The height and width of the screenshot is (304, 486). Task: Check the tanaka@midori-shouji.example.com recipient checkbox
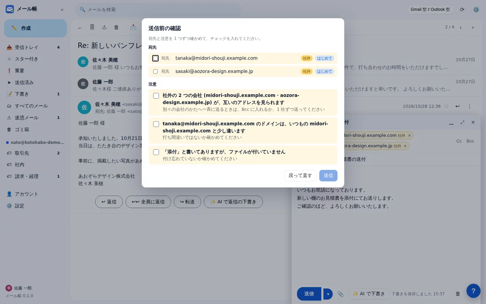point(155,58)
